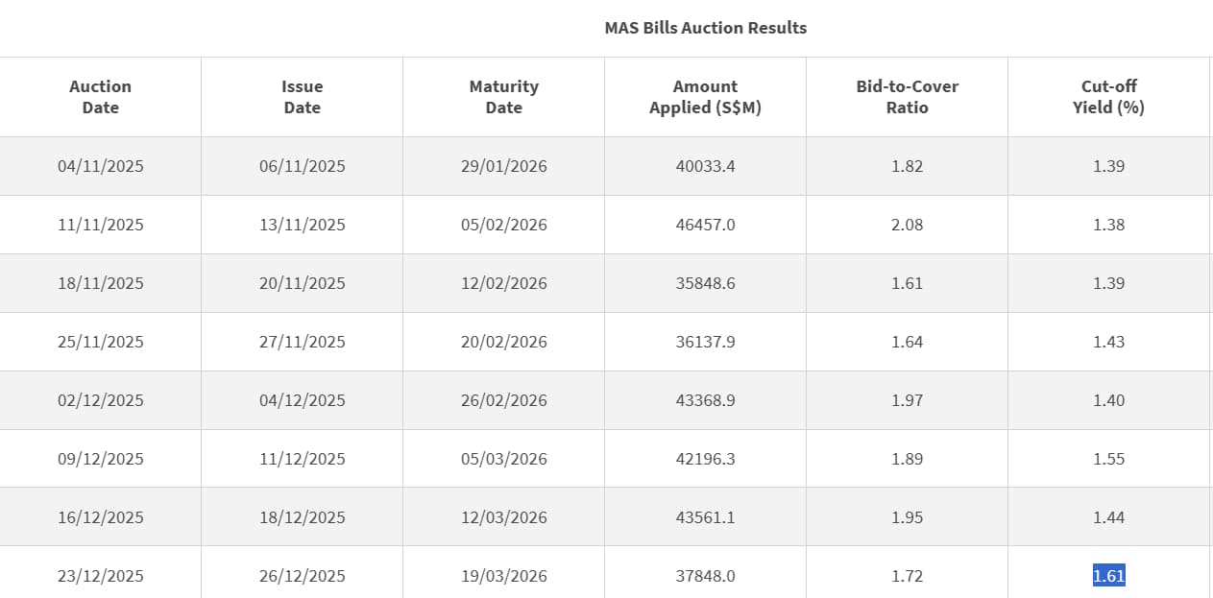
Task: Click the issue date 13/11/2025 cell
Action: pyautogui.click(x=302, y=225)
